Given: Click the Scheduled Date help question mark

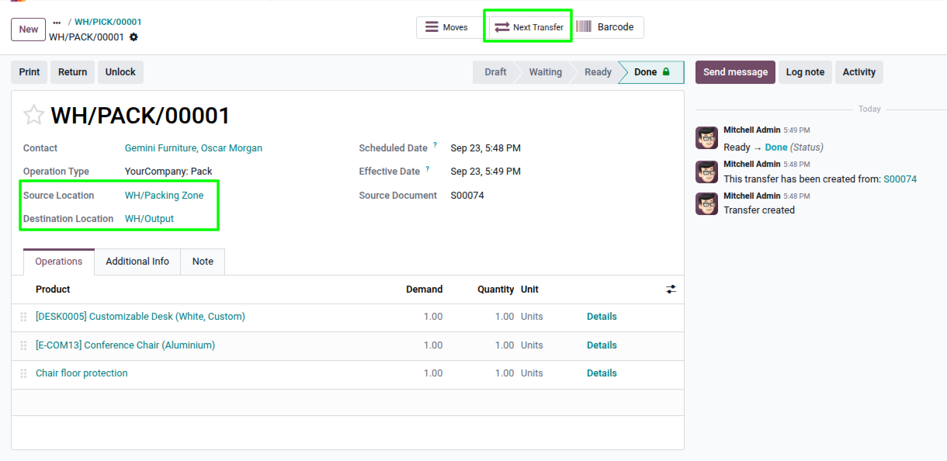Looking at the screenshot, I should [435, 145].
